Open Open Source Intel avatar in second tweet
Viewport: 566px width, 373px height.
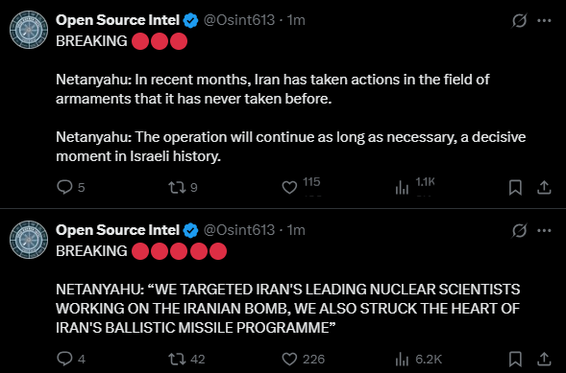pos(29,240)
